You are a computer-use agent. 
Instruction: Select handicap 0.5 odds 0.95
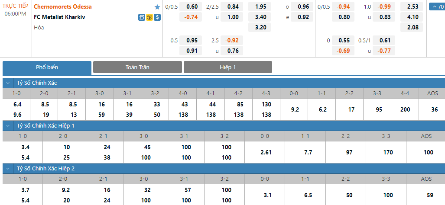coord(191,41)
